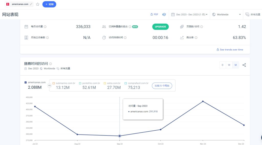Star americanas.com as favorite
262x145 pixels.
(38, 4)
